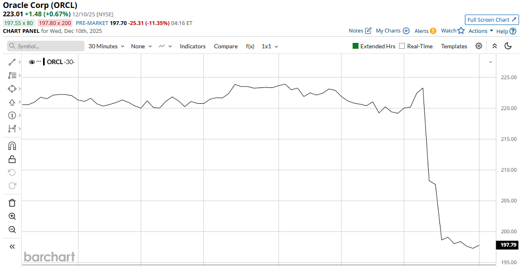Image resolution: width=526 pixels, height=267 pixels.
Task: Select the measurement range tool
Action: click(12, 129)
